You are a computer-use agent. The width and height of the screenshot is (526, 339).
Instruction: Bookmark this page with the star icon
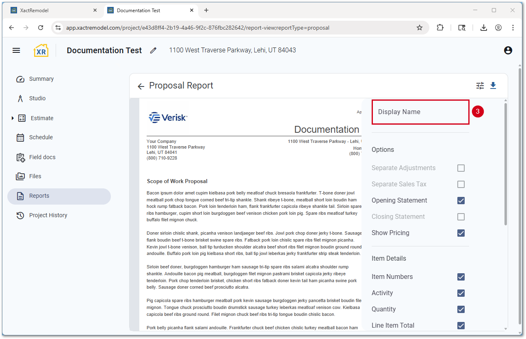click(420, 28)
